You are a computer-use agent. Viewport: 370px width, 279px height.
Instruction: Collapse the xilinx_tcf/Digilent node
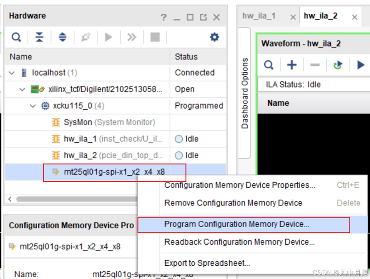click(x=22, y=89)
